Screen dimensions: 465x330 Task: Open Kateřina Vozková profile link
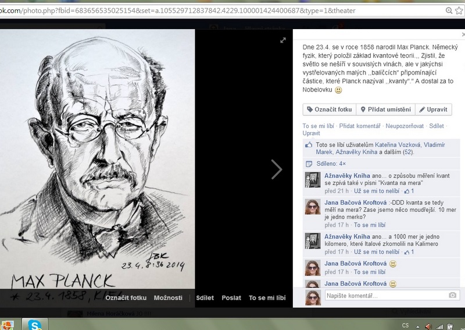[398, 145]
